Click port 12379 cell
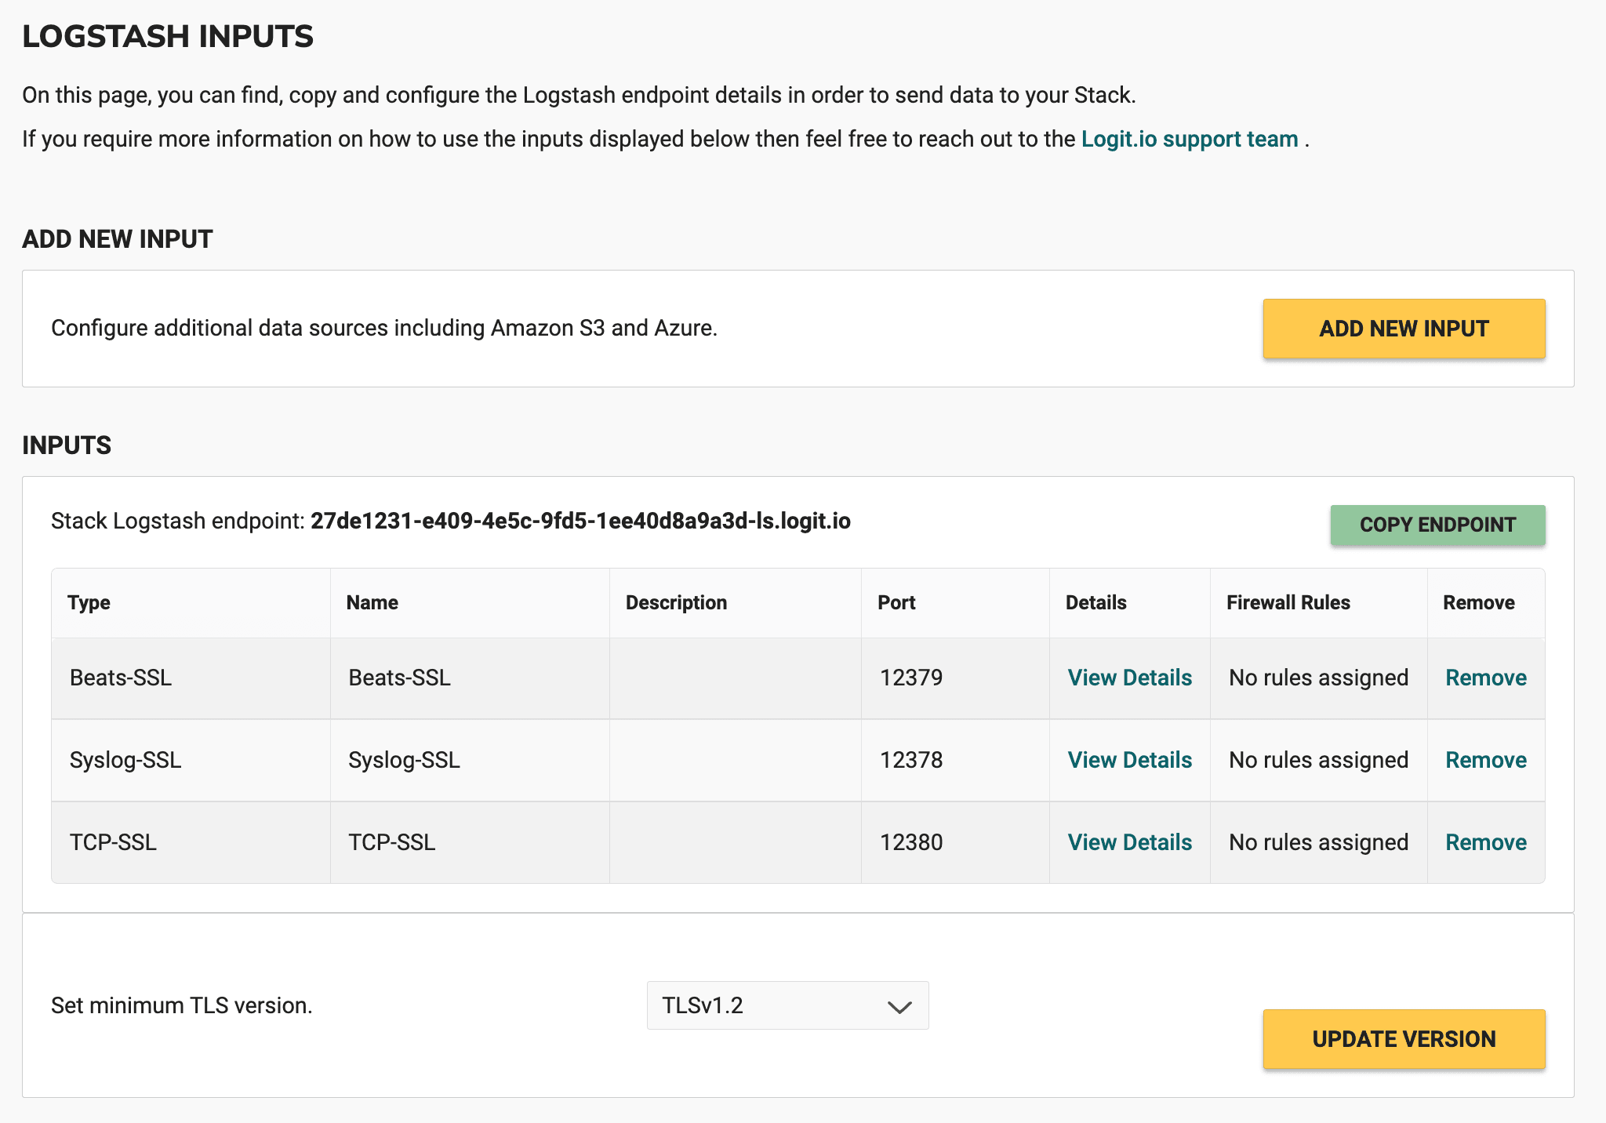This screenshot has width=1606, height=1123. tap(910, 678)
